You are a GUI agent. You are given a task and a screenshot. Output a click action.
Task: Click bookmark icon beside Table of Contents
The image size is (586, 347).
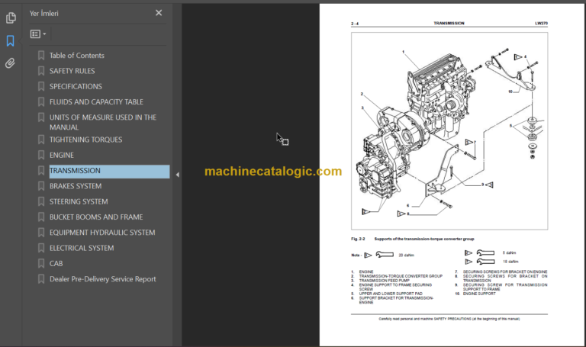click(41, 56)
